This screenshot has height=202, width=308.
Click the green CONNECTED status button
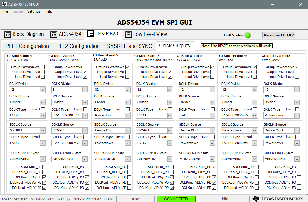(x=176, y=199)
